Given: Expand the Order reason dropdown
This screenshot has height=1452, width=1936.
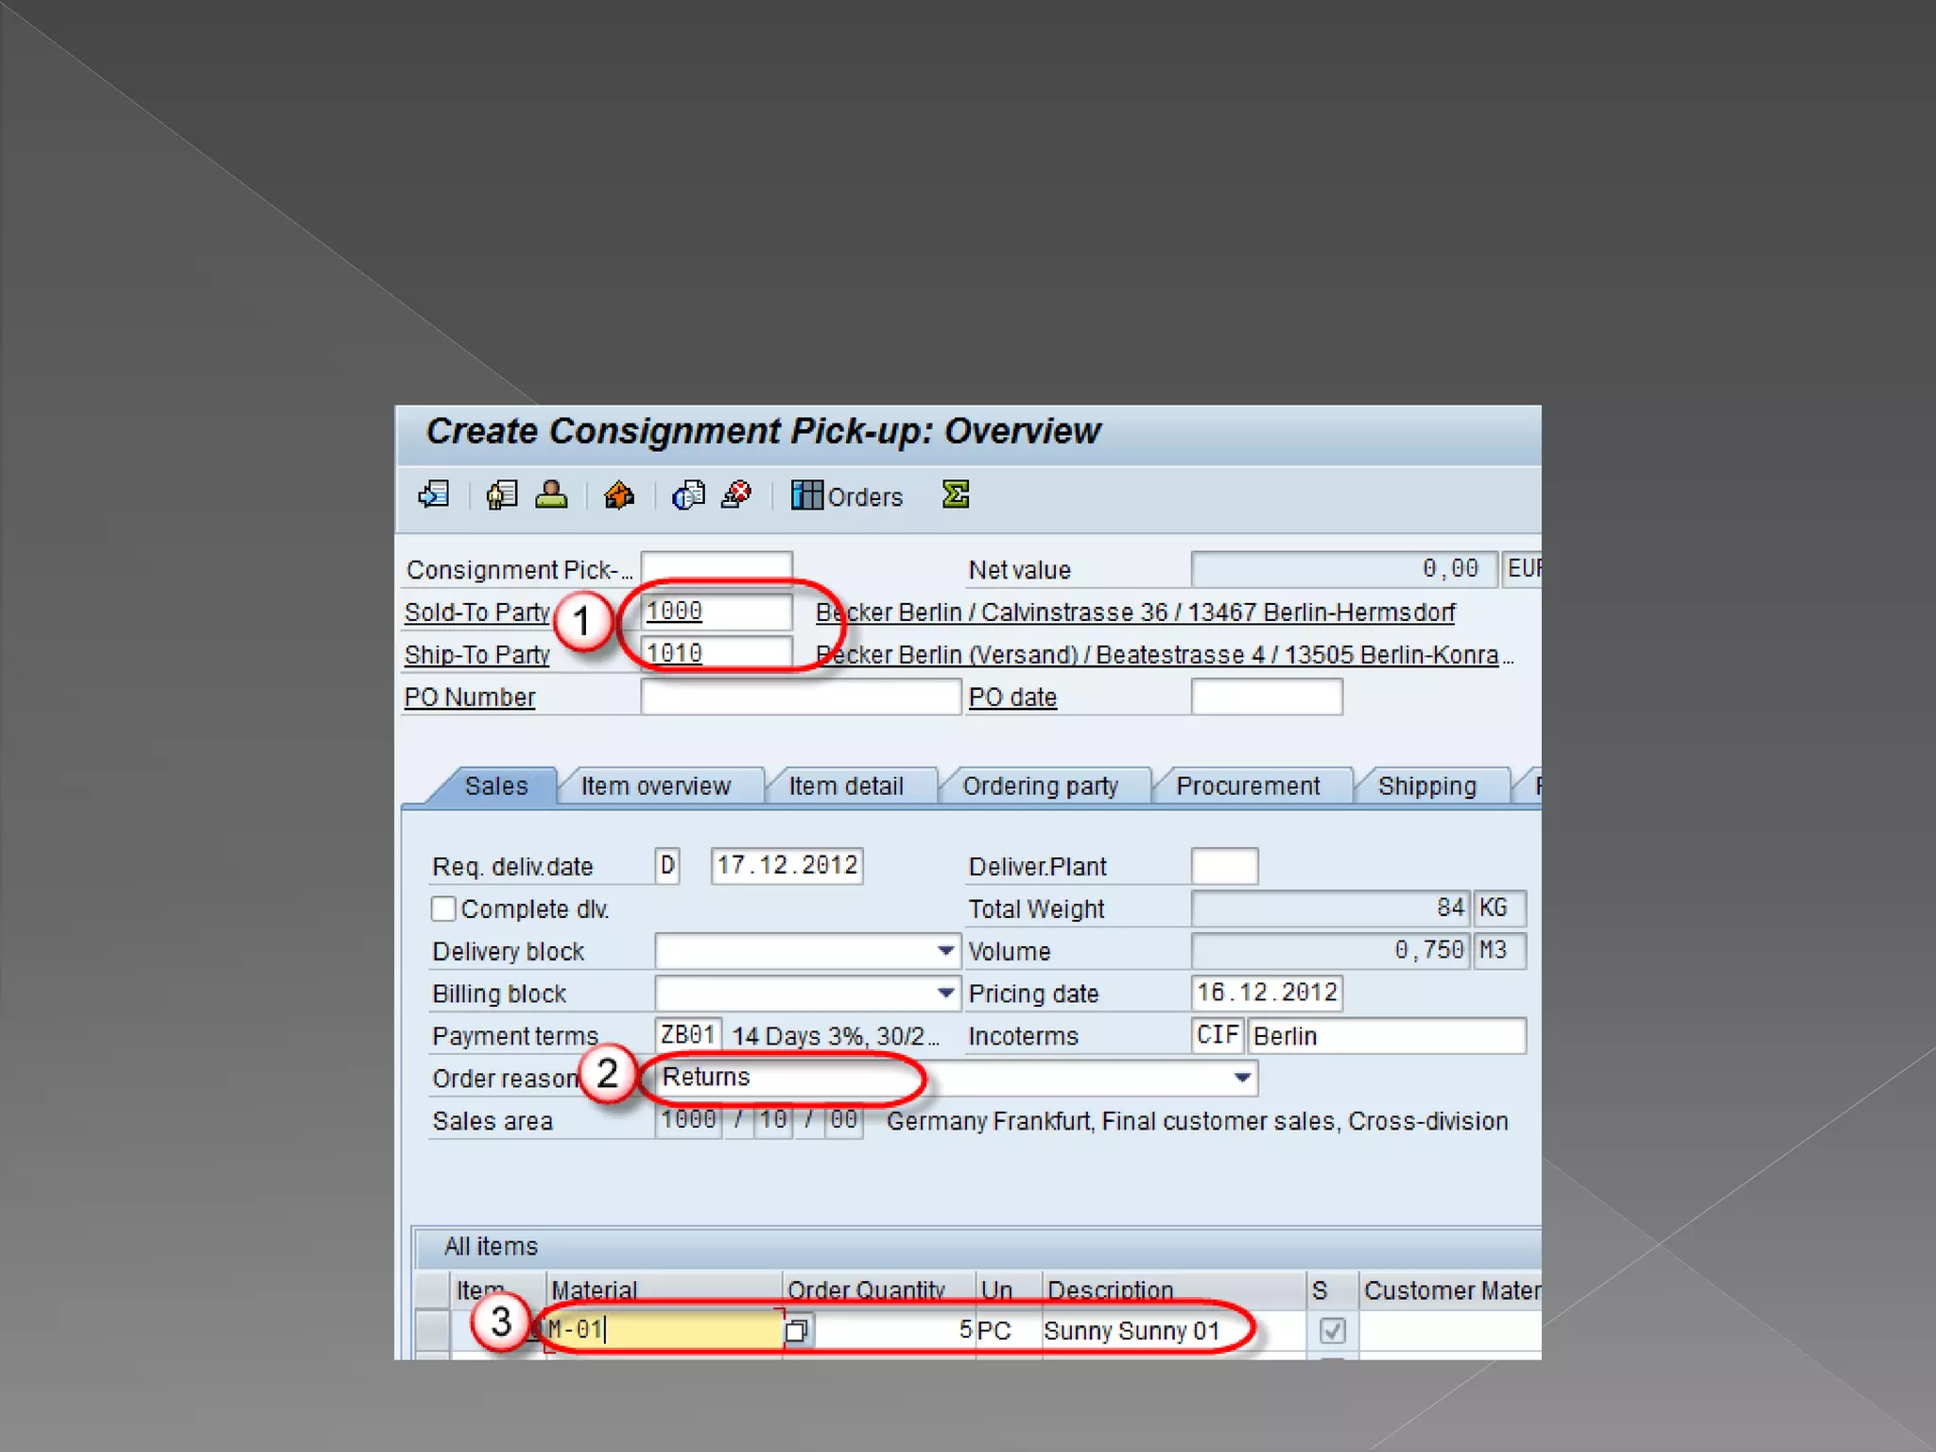Looking at the screenshot, I should (x=1242, y=1078).
